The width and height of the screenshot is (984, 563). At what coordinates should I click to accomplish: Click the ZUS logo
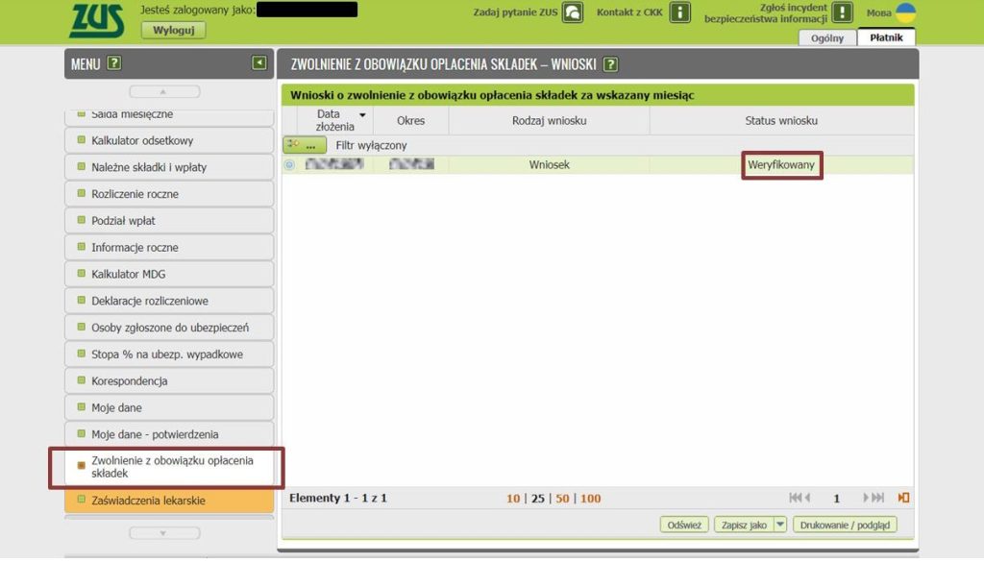click(96, 19)
